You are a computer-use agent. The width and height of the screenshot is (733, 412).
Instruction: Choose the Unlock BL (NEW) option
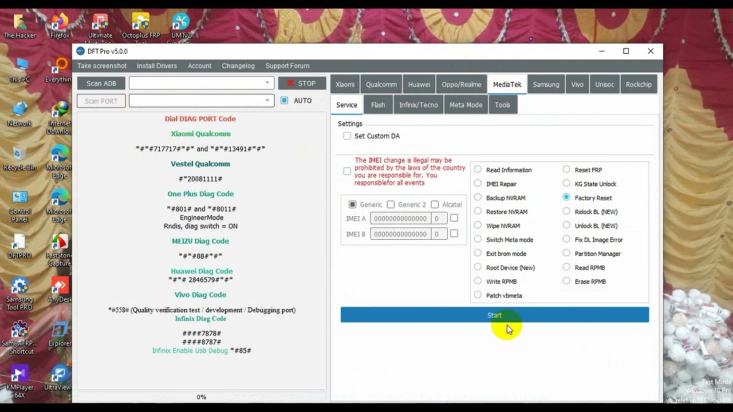[566, 225]
